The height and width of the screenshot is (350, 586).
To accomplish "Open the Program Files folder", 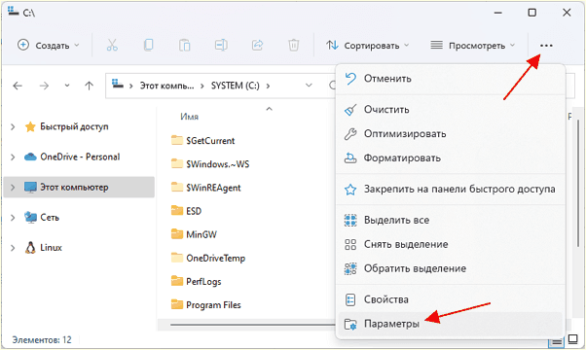I will [x=206, y=305].
